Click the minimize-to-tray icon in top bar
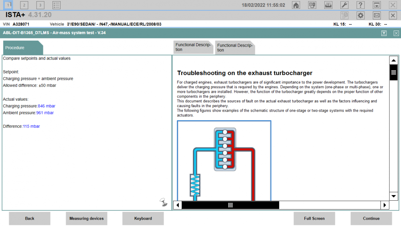This screenshot has height=226, width=401. 377,5
